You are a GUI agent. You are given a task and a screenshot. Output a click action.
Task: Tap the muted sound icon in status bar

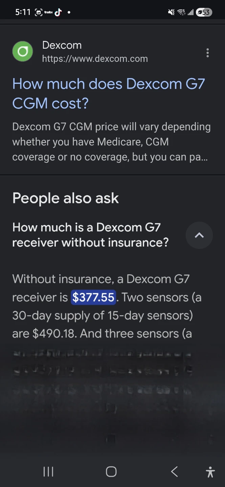171,12
